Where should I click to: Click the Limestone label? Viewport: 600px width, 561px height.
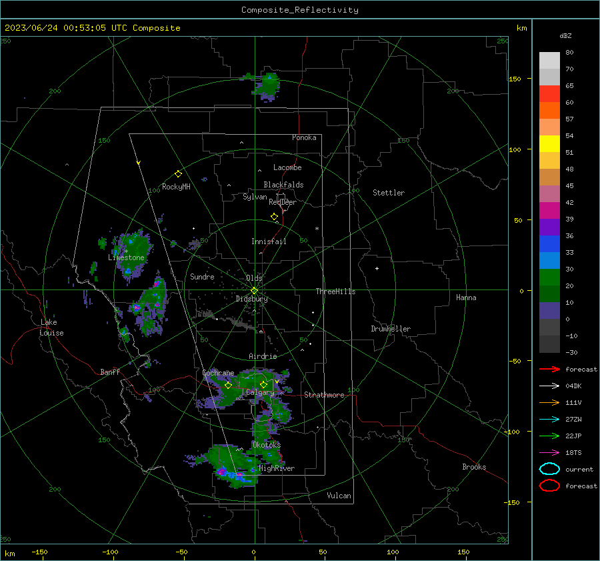point(126,257)
